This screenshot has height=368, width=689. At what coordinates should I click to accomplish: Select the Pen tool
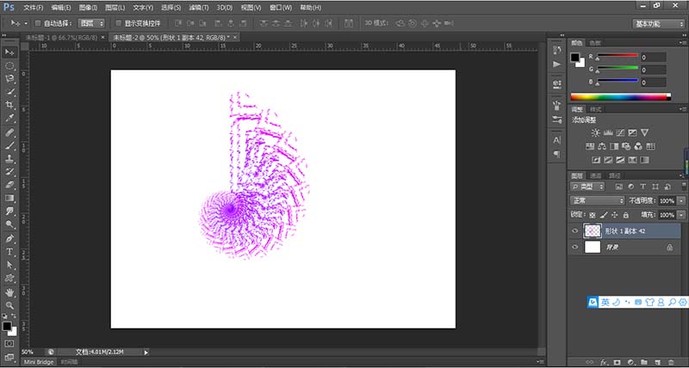coord(9,239)
